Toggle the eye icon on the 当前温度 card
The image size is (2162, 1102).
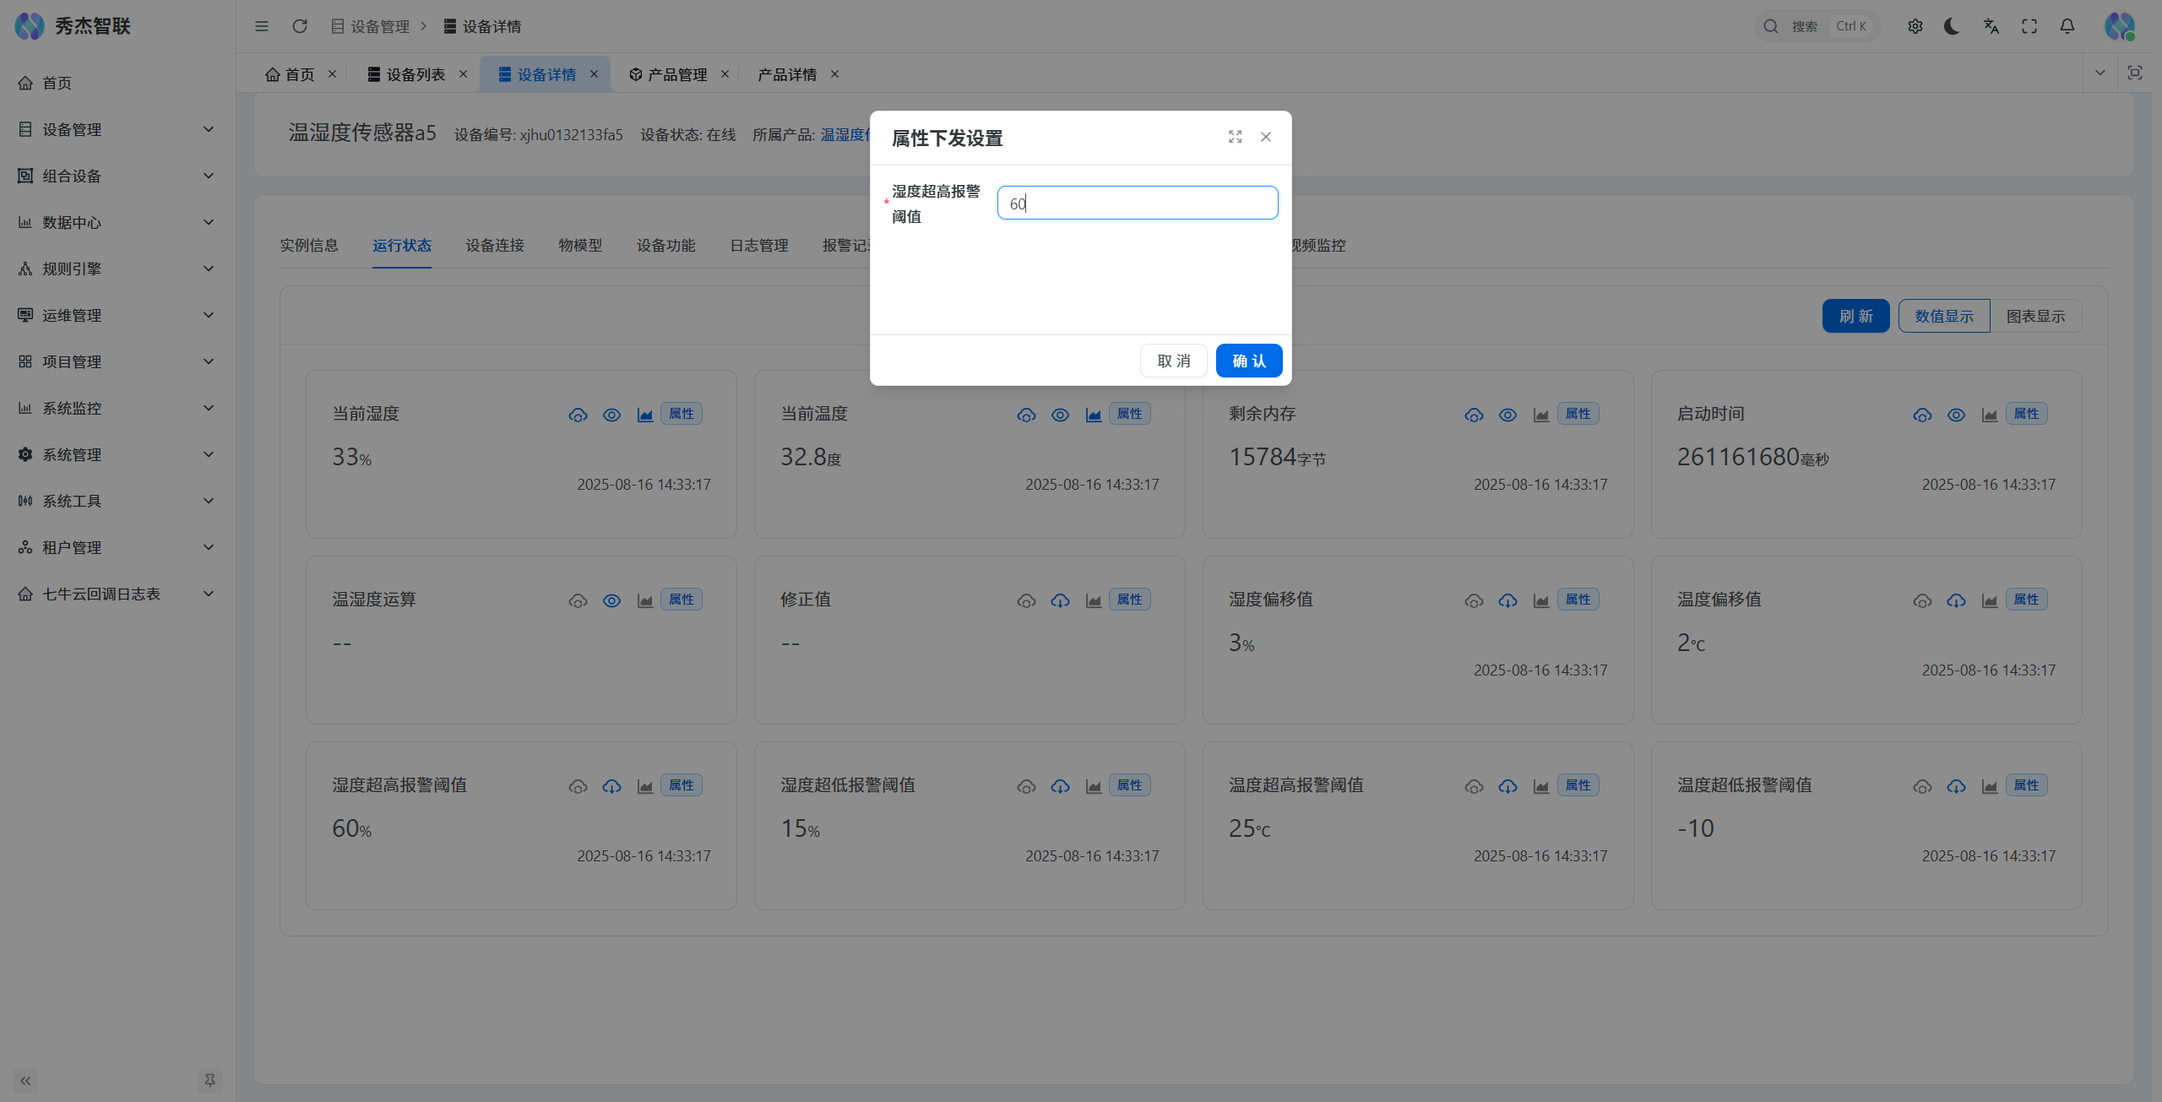[x=1060, y=415]
